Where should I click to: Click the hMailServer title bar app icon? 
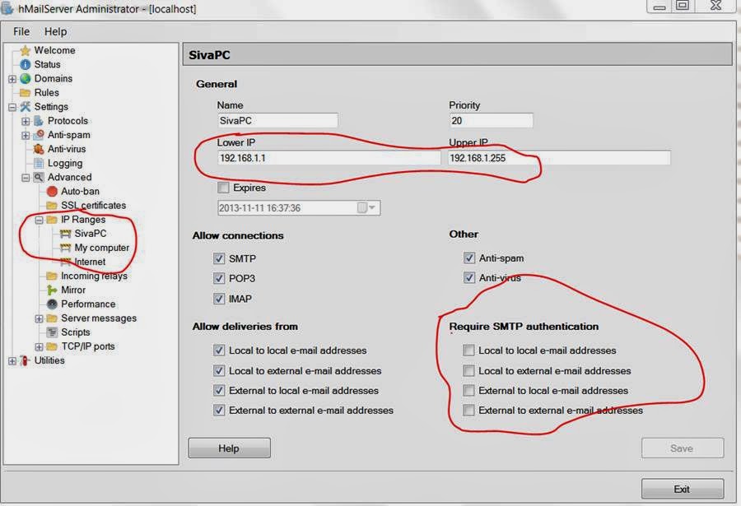pos(7,8)
